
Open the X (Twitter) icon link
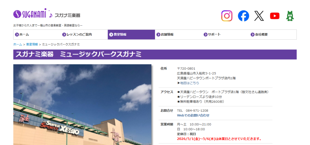click(259, 16)
